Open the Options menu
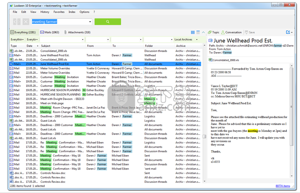Image resolution: width=300 pixels, height=193 pixels. [x=84, y=12]
